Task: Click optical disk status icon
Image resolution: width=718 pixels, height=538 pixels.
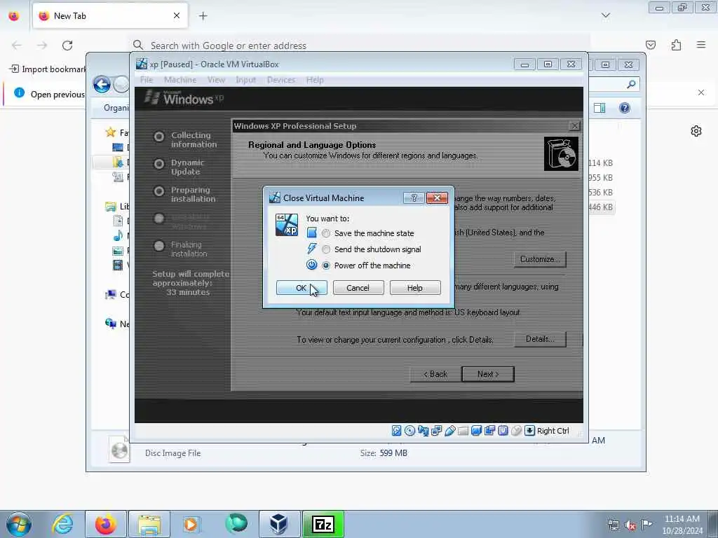Action: (409, 431)
